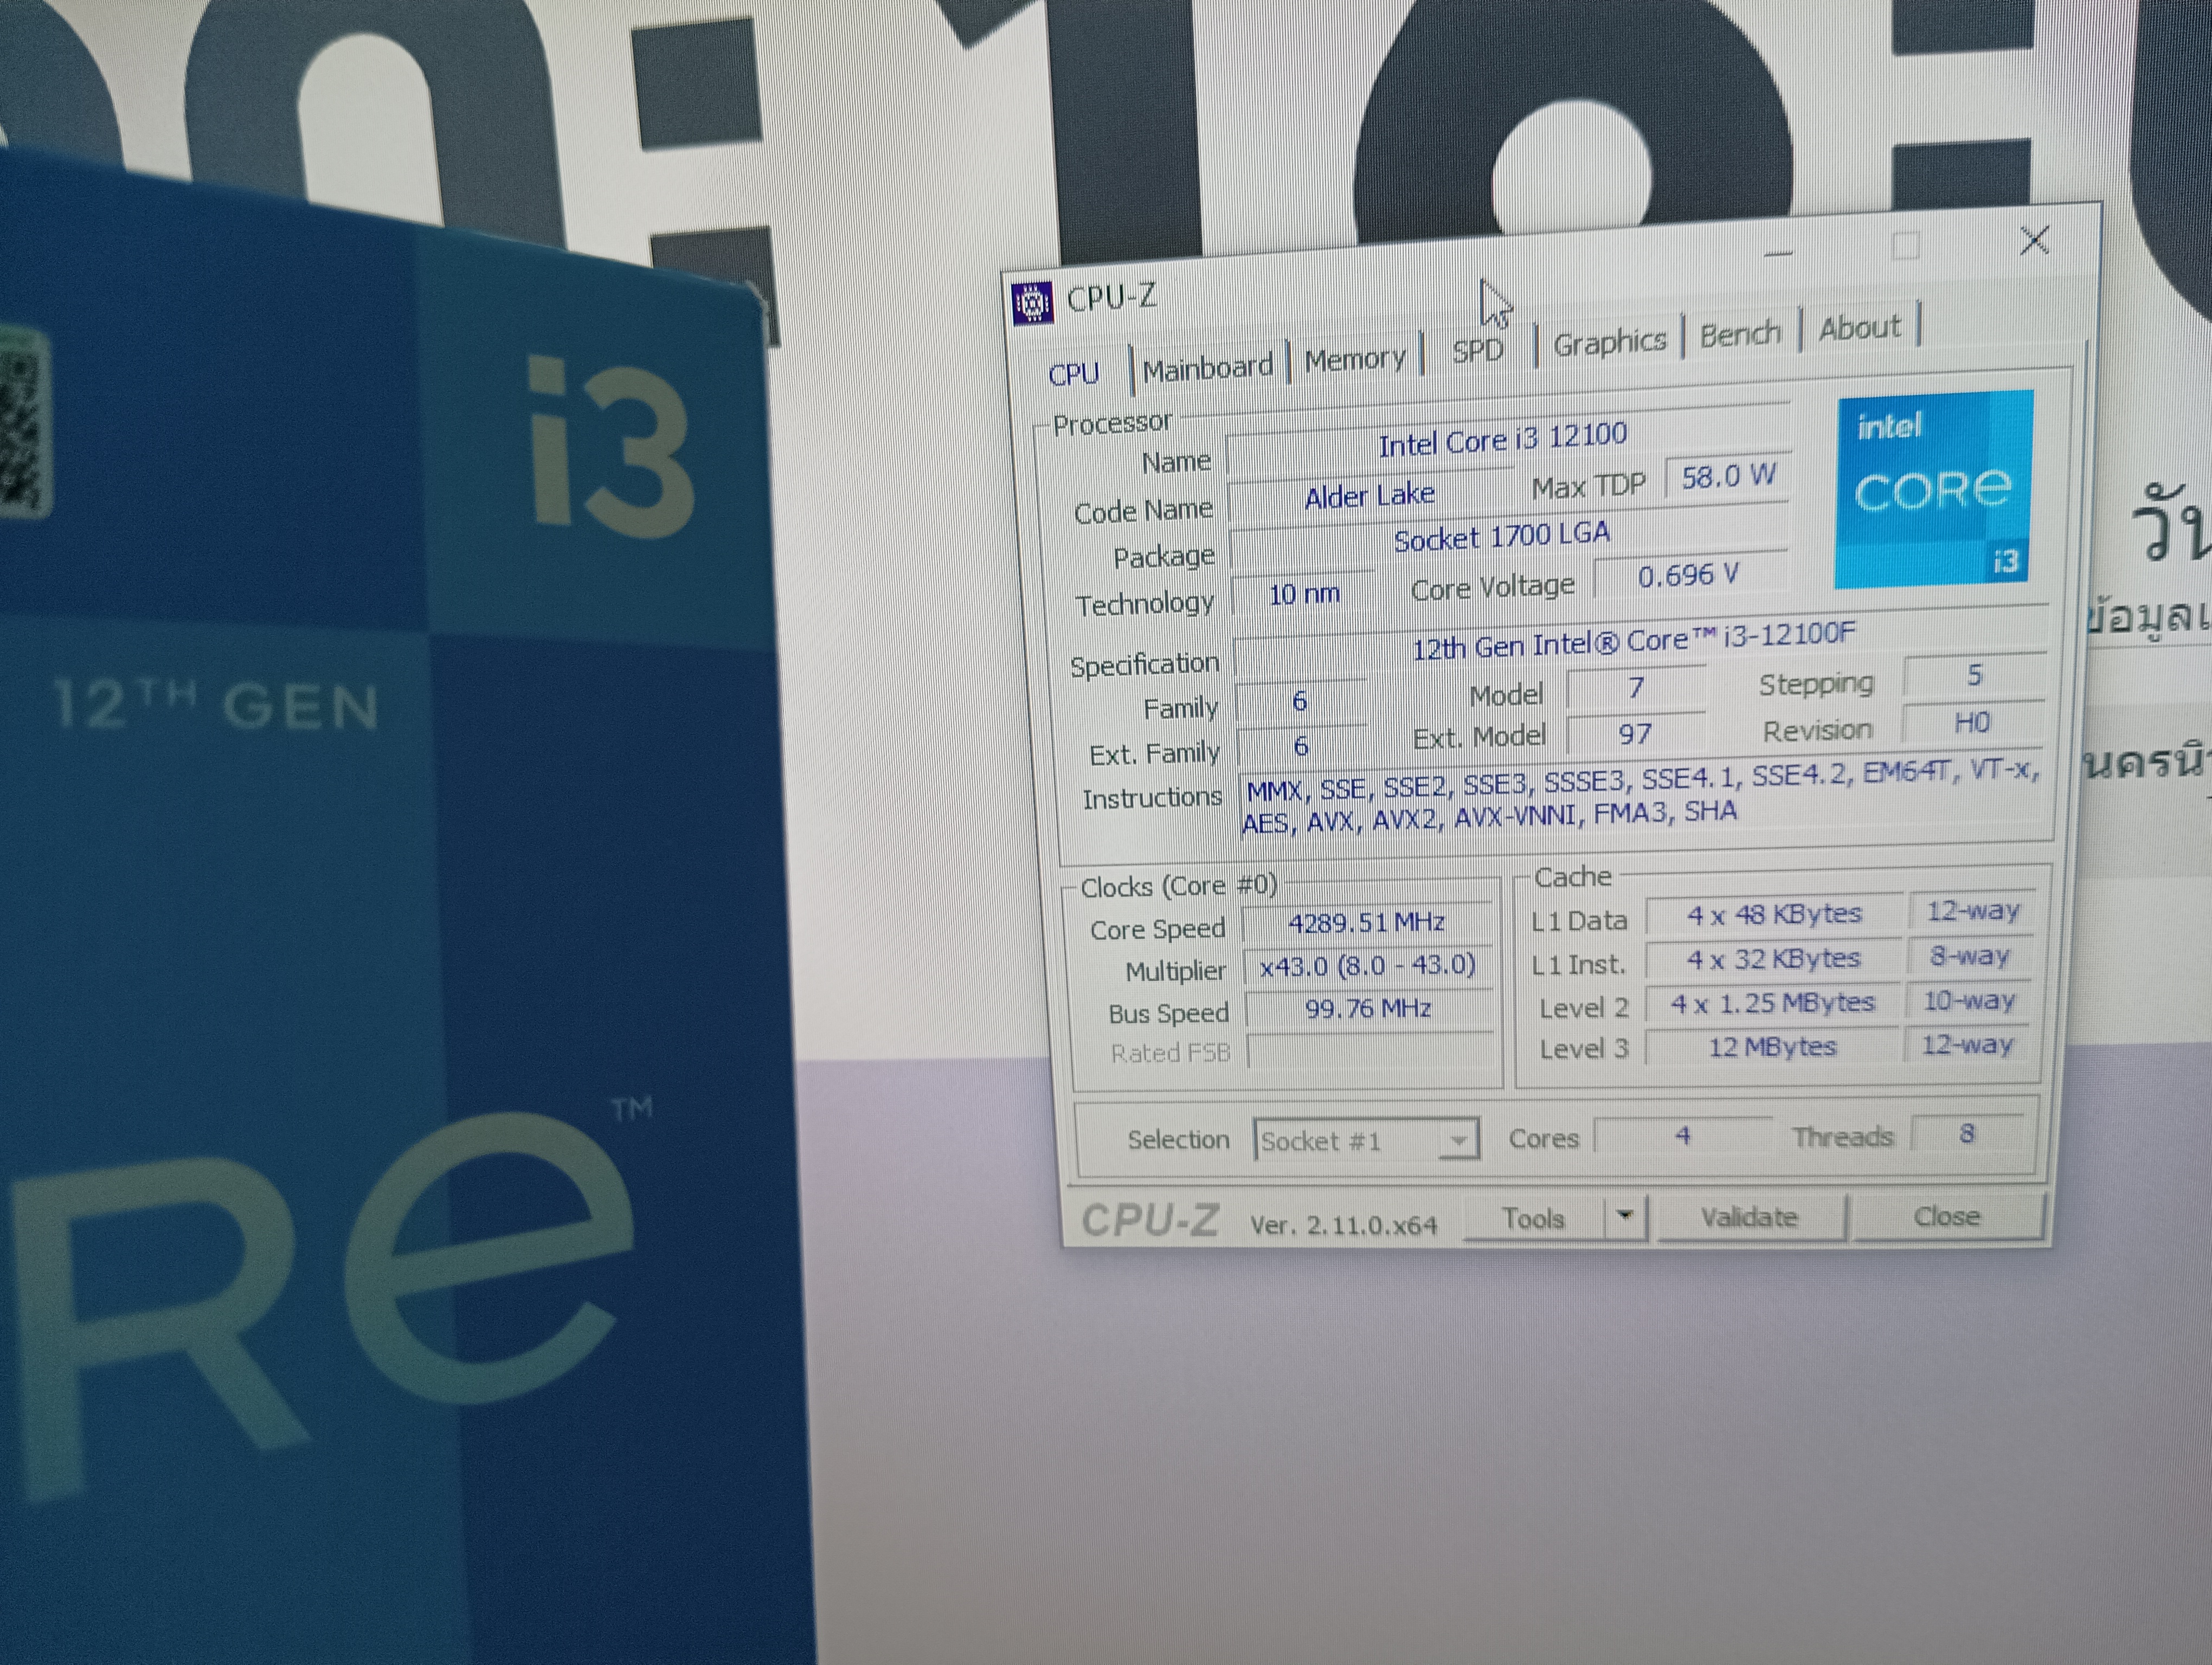The width and height of the screenshot is (2212, 1665).
Task: Click the L1 Data 4 x 48 KBytes value
Action: pyautogui.click(x=1774, y=914)
